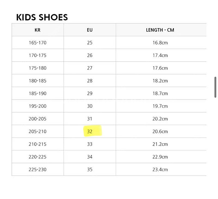Click the LENGTH - CM column header

click(160, 30)
